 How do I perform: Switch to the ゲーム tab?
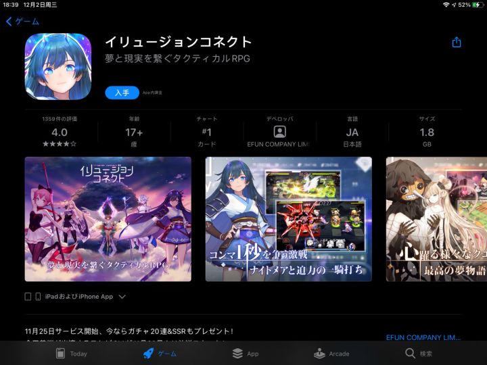160,354
